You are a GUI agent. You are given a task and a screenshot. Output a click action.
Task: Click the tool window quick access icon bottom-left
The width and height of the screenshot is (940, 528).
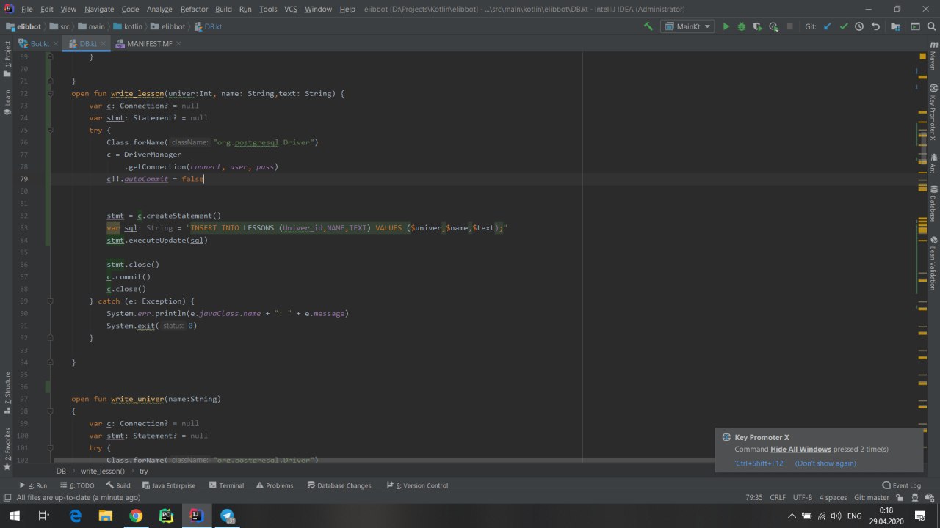6,497
